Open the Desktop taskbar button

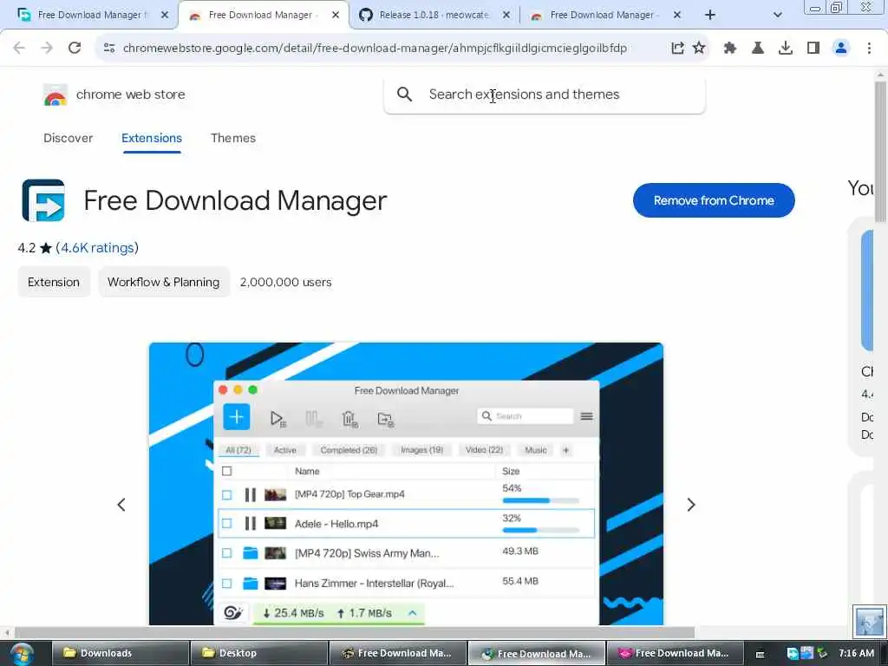pyautogui.click(x=259, y=654)
